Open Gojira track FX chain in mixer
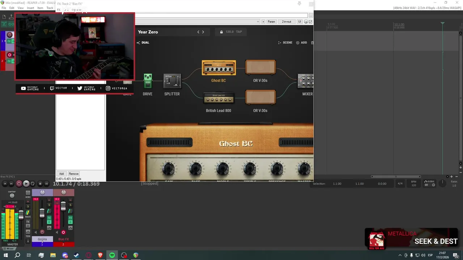The image size is (463, 260). click(x=49, y=218)
